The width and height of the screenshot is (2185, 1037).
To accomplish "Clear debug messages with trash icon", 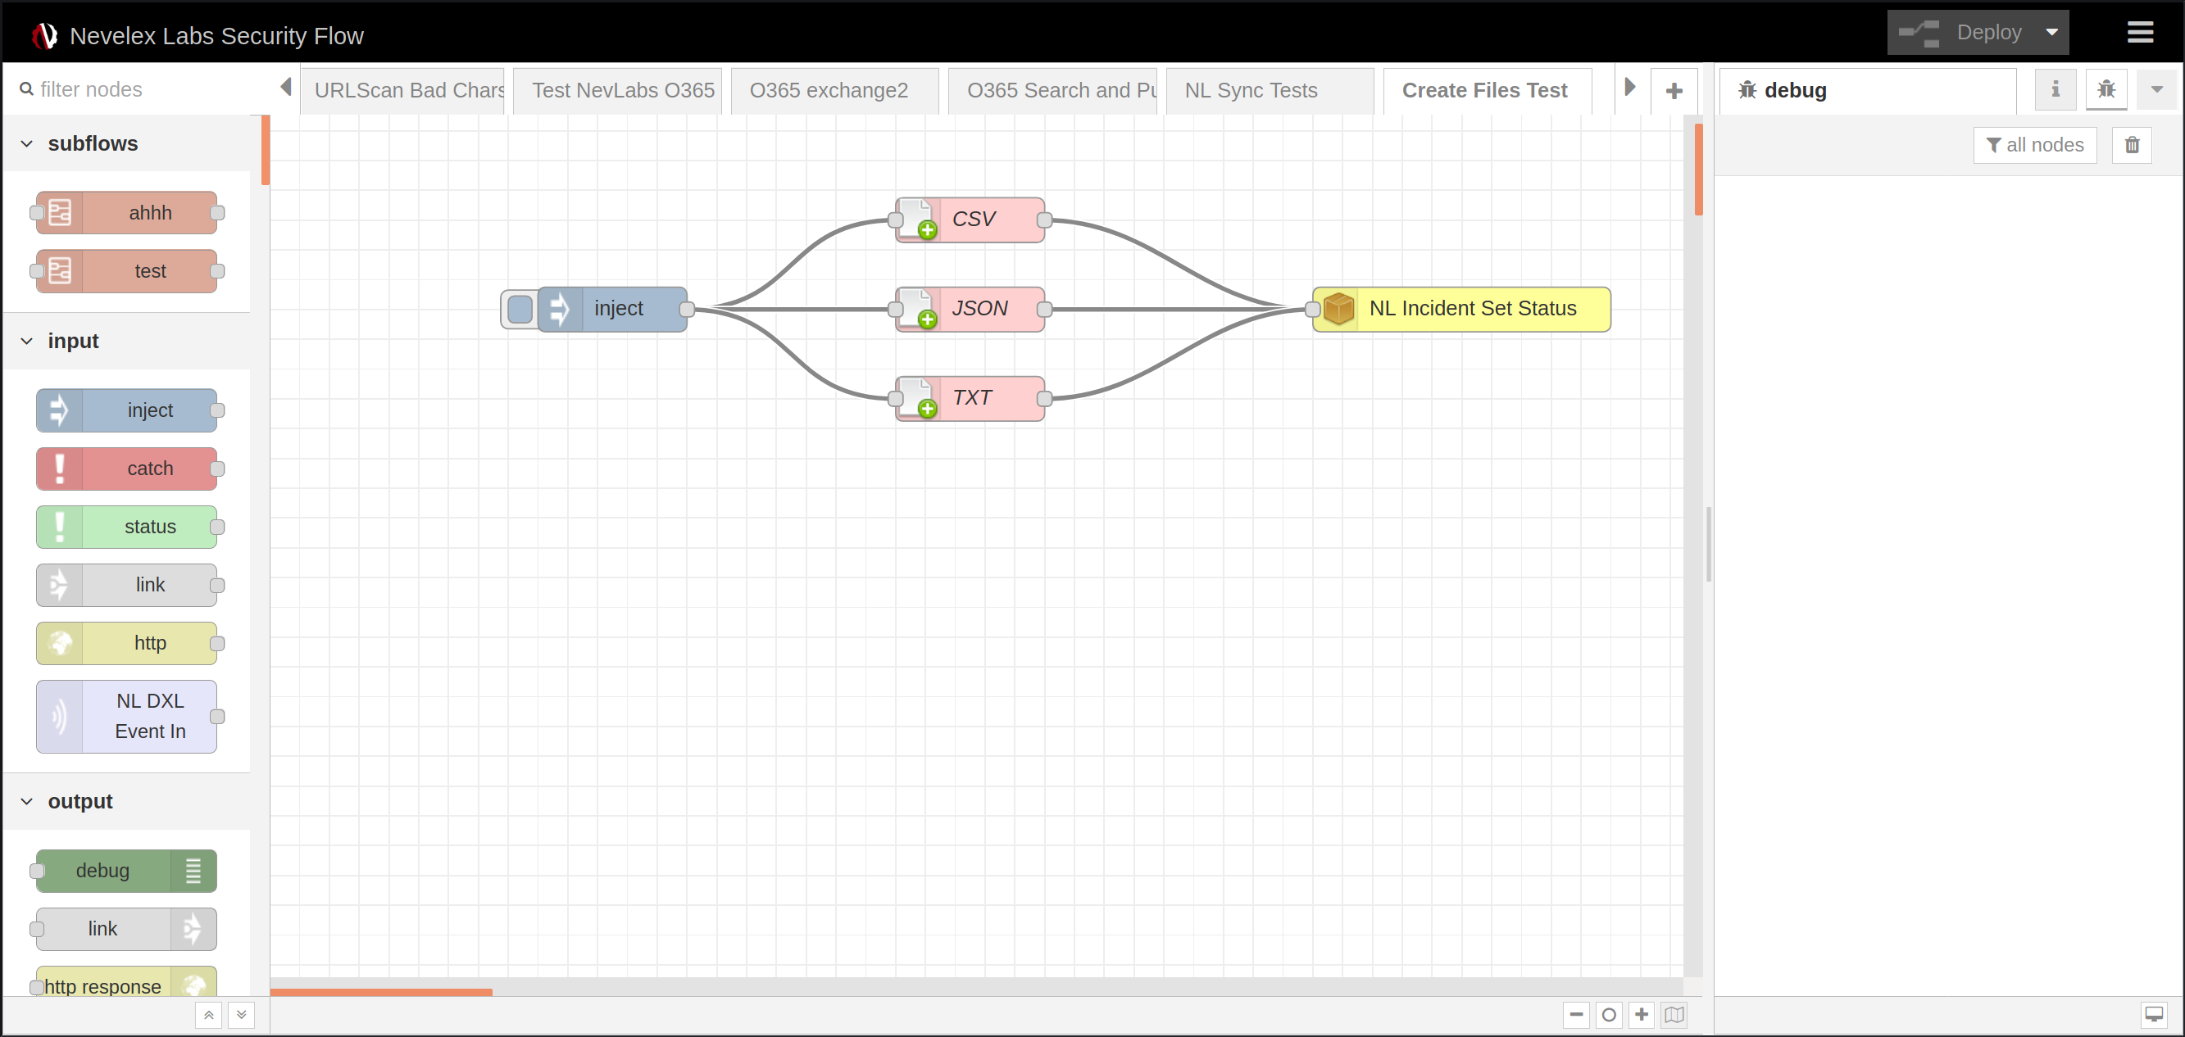I will point(2132,145).
